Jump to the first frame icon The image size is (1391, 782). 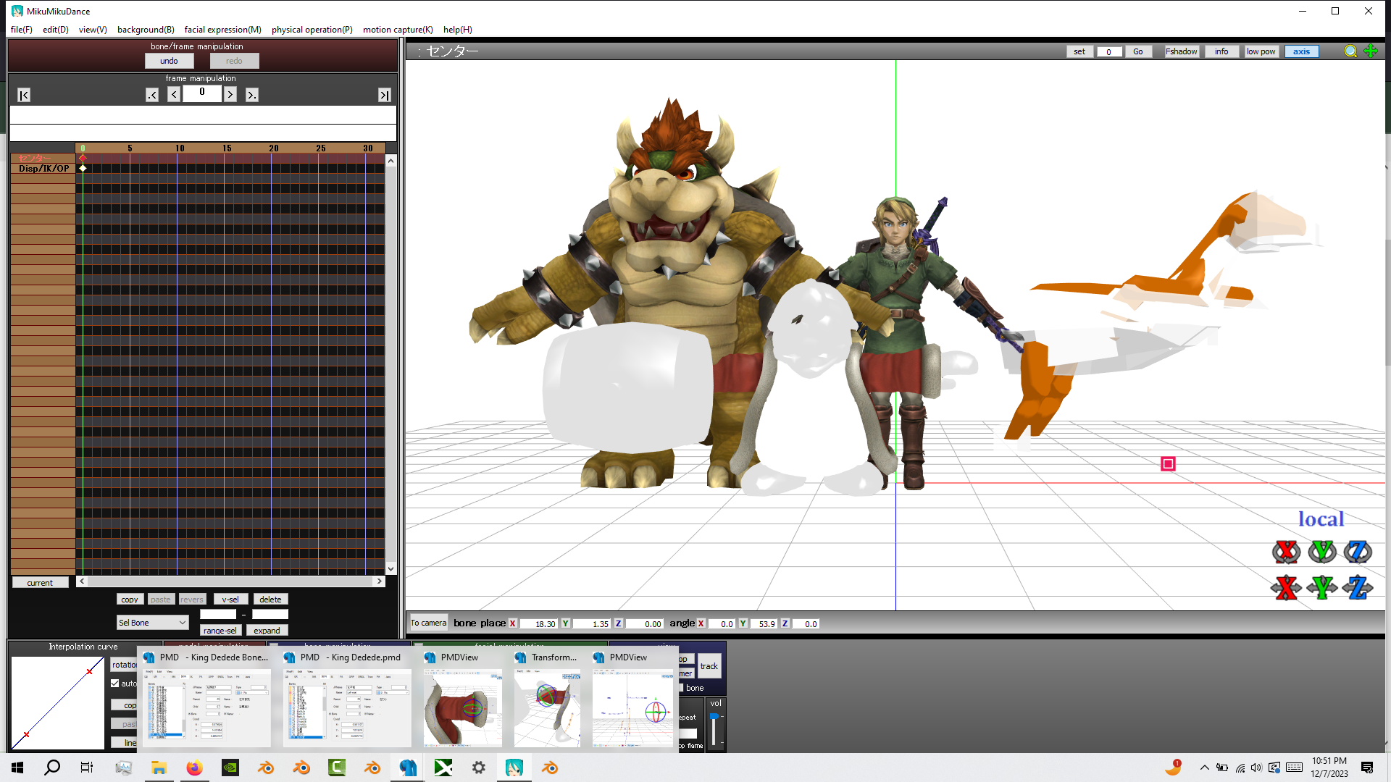24,95
